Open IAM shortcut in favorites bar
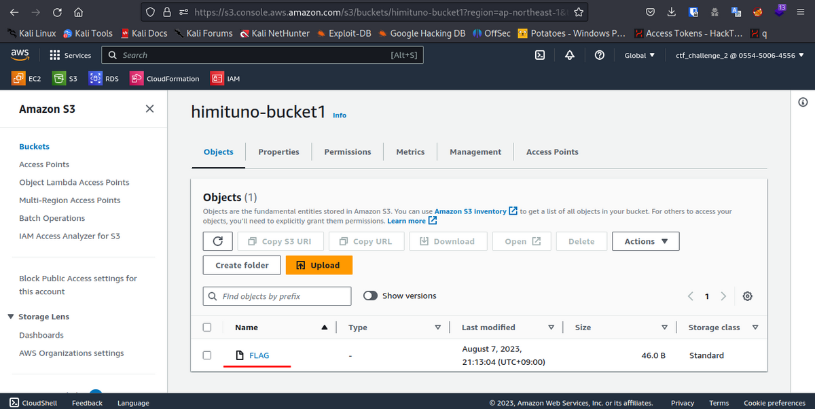Viewport: 815px width, 409px height. pos(225,78)
